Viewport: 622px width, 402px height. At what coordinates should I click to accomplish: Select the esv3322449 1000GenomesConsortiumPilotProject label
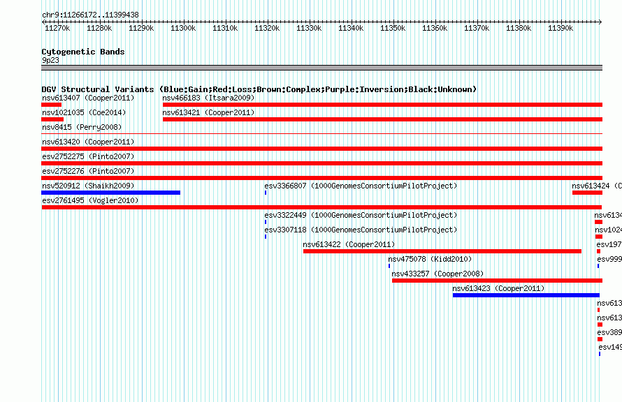[361, 215]
